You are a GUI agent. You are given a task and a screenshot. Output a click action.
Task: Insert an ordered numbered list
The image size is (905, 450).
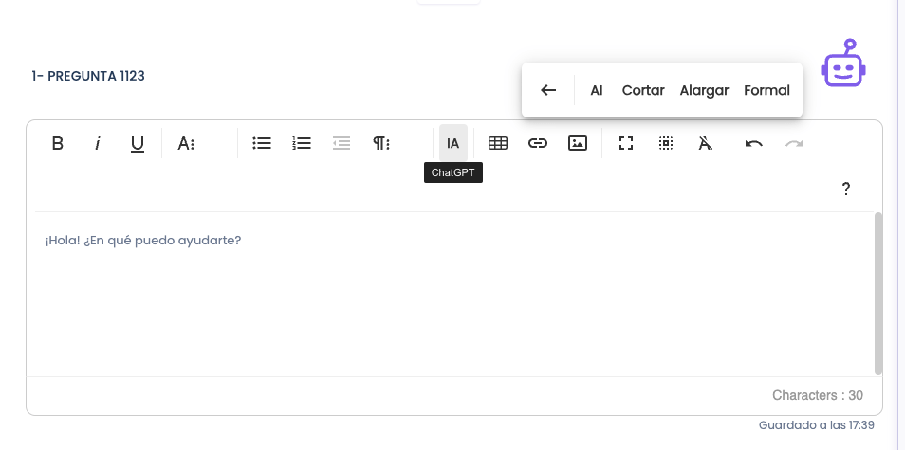coord(302,143)
